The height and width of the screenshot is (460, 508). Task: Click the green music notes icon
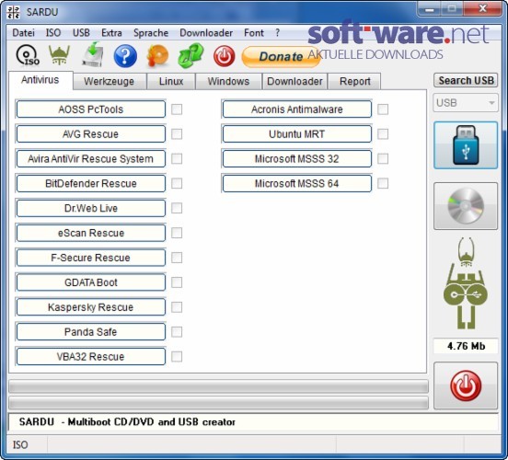tap(190, 56)
